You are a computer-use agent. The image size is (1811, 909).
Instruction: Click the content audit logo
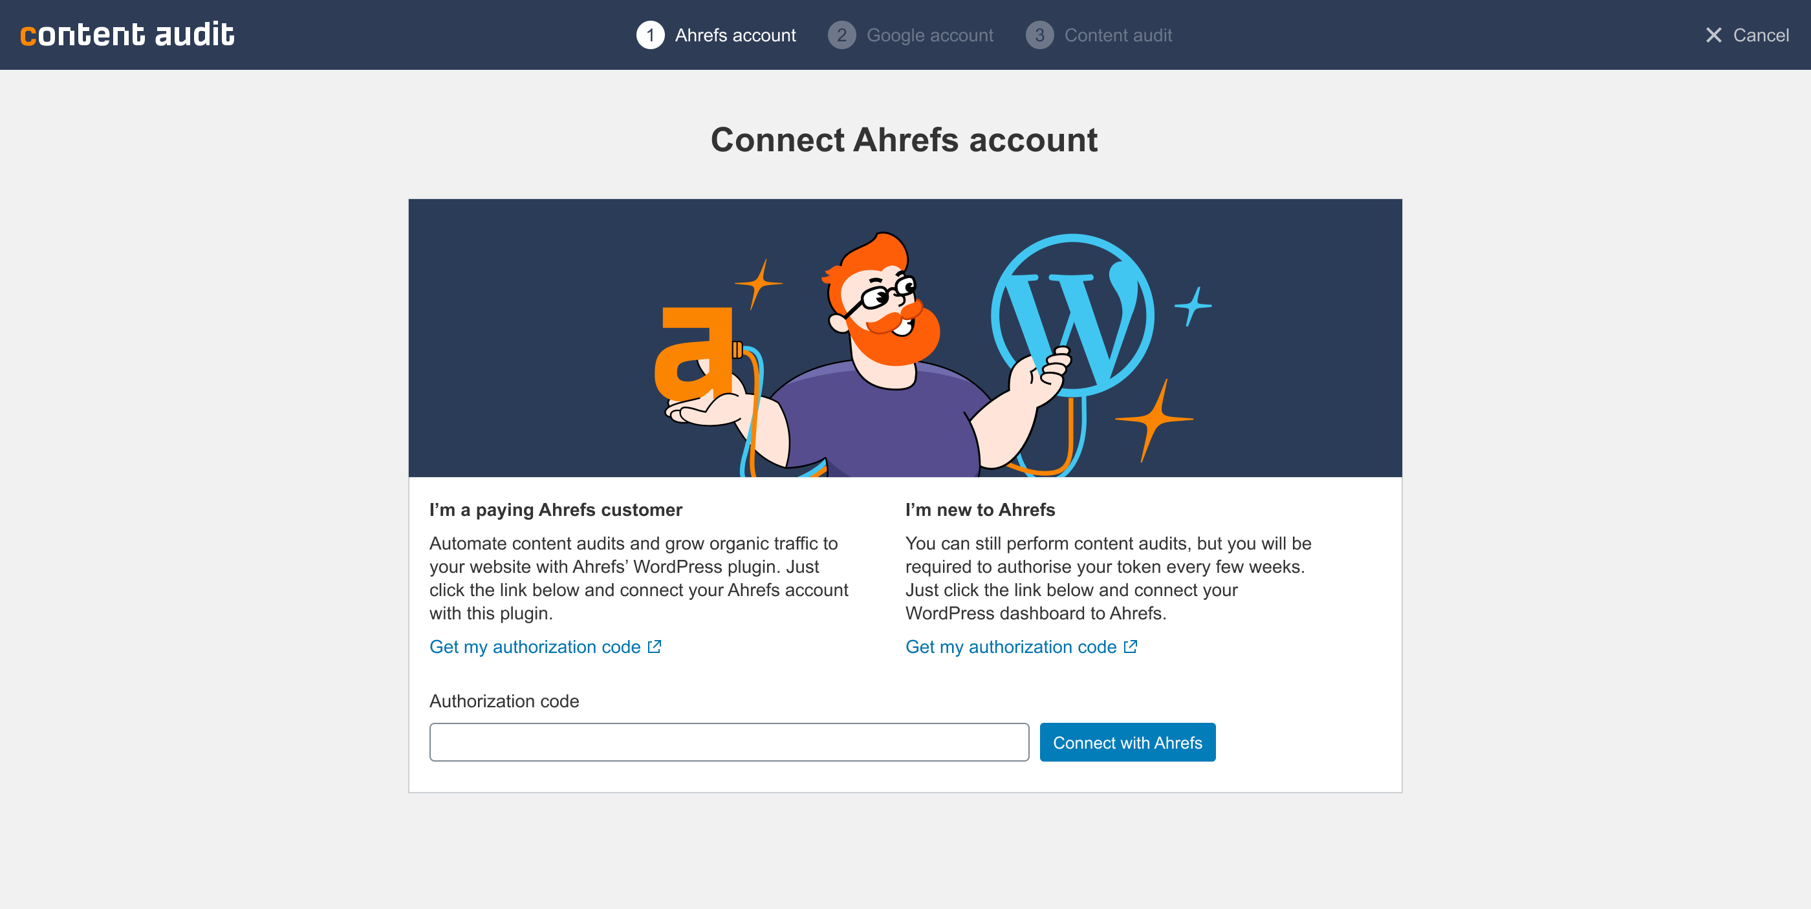(127, 34)
